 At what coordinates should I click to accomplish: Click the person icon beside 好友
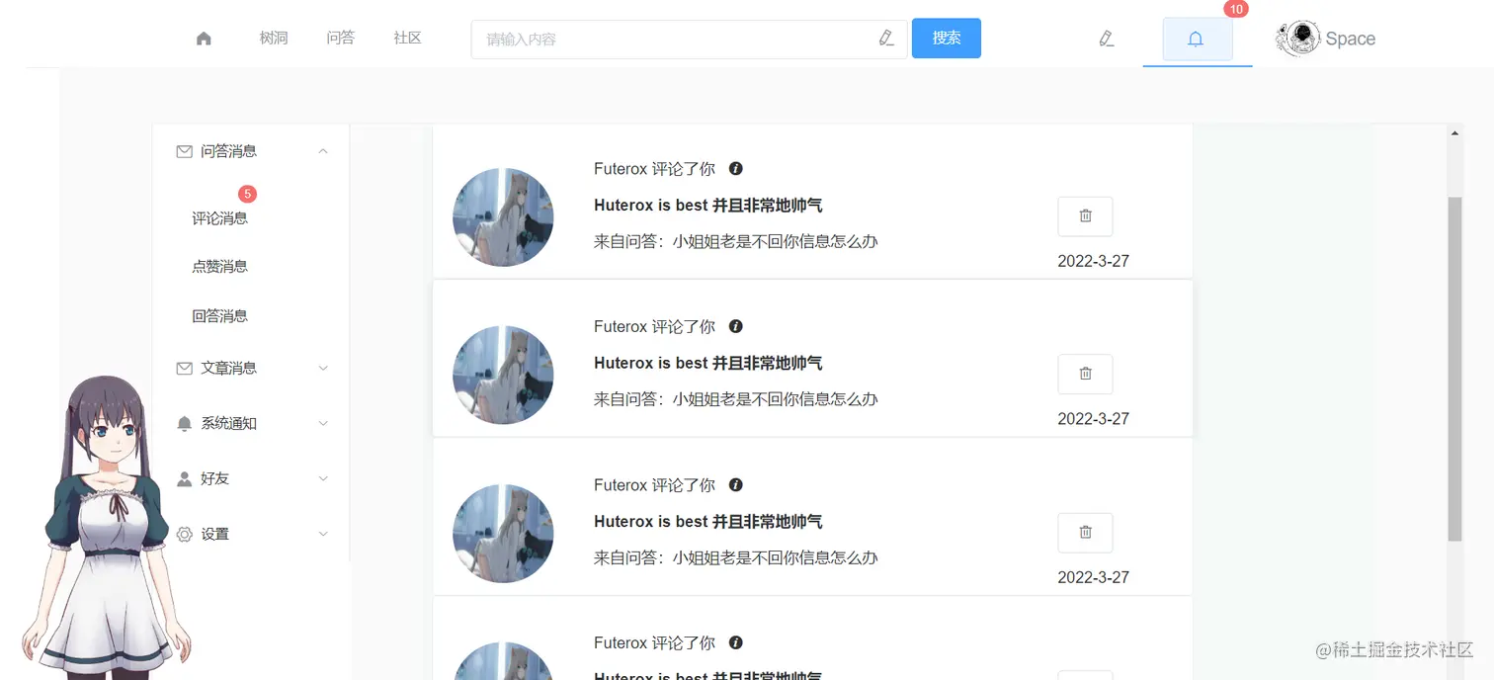click(x=184, y=478)
